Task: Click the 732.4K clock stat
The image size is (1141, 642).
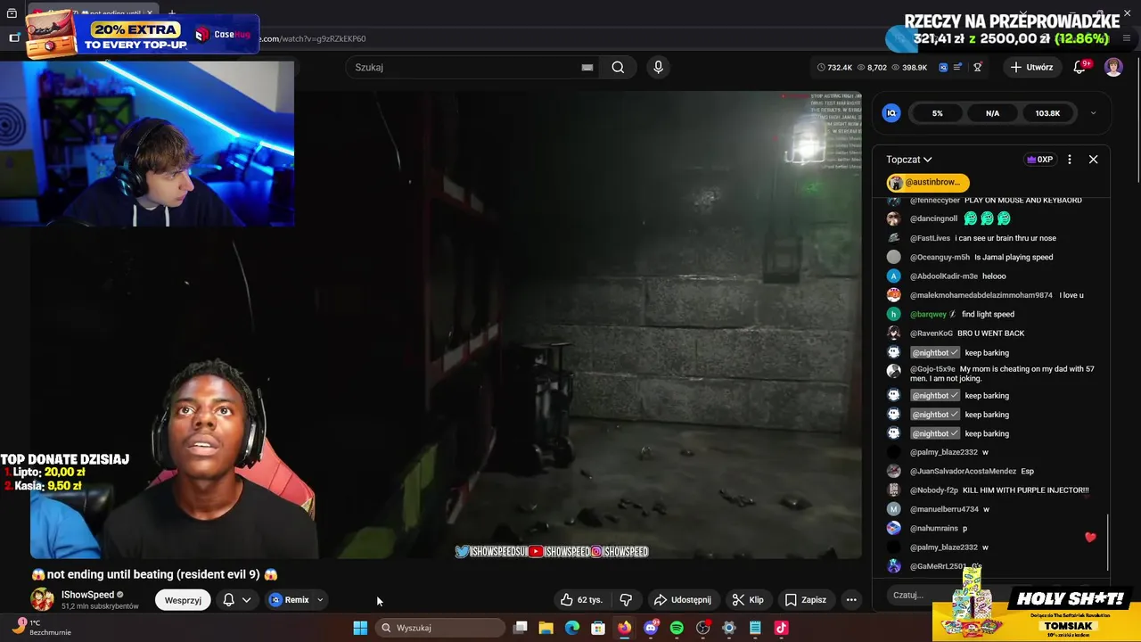Action: click(x=834, y=67)
